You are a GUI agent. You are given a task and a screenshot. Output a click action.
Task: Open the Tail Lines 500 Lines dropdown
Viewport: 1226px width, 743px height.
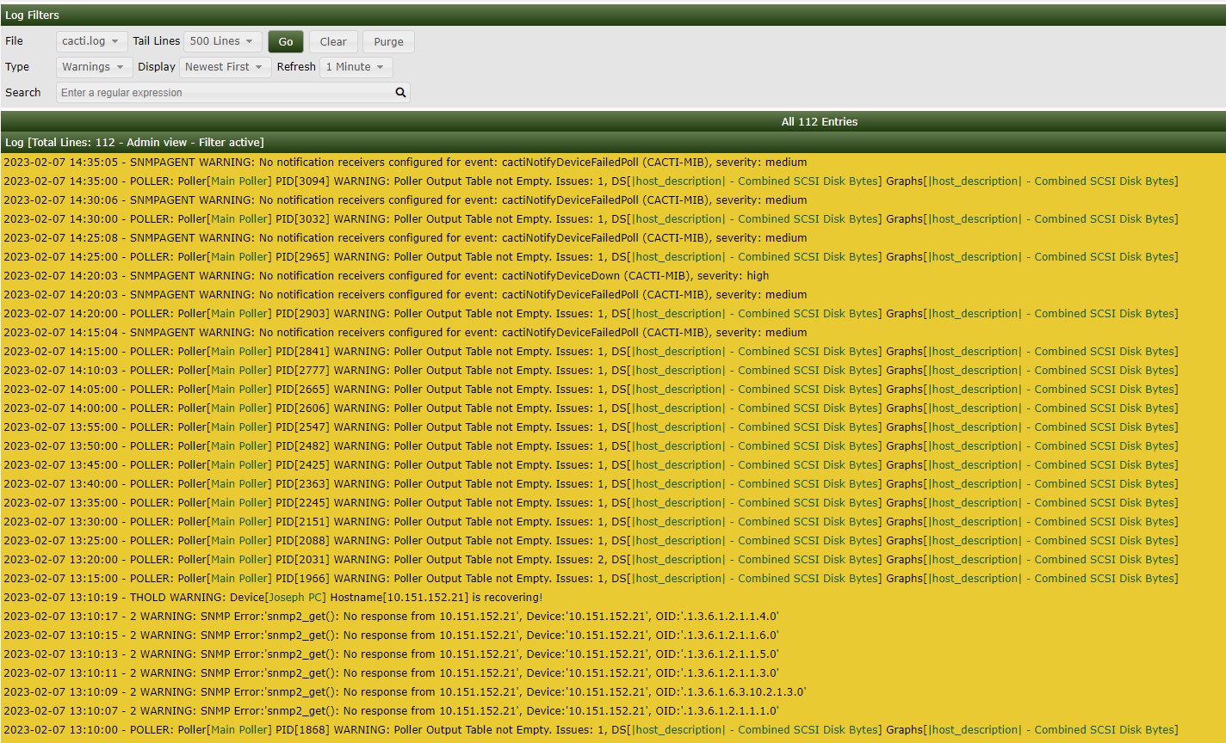point(222,41)
